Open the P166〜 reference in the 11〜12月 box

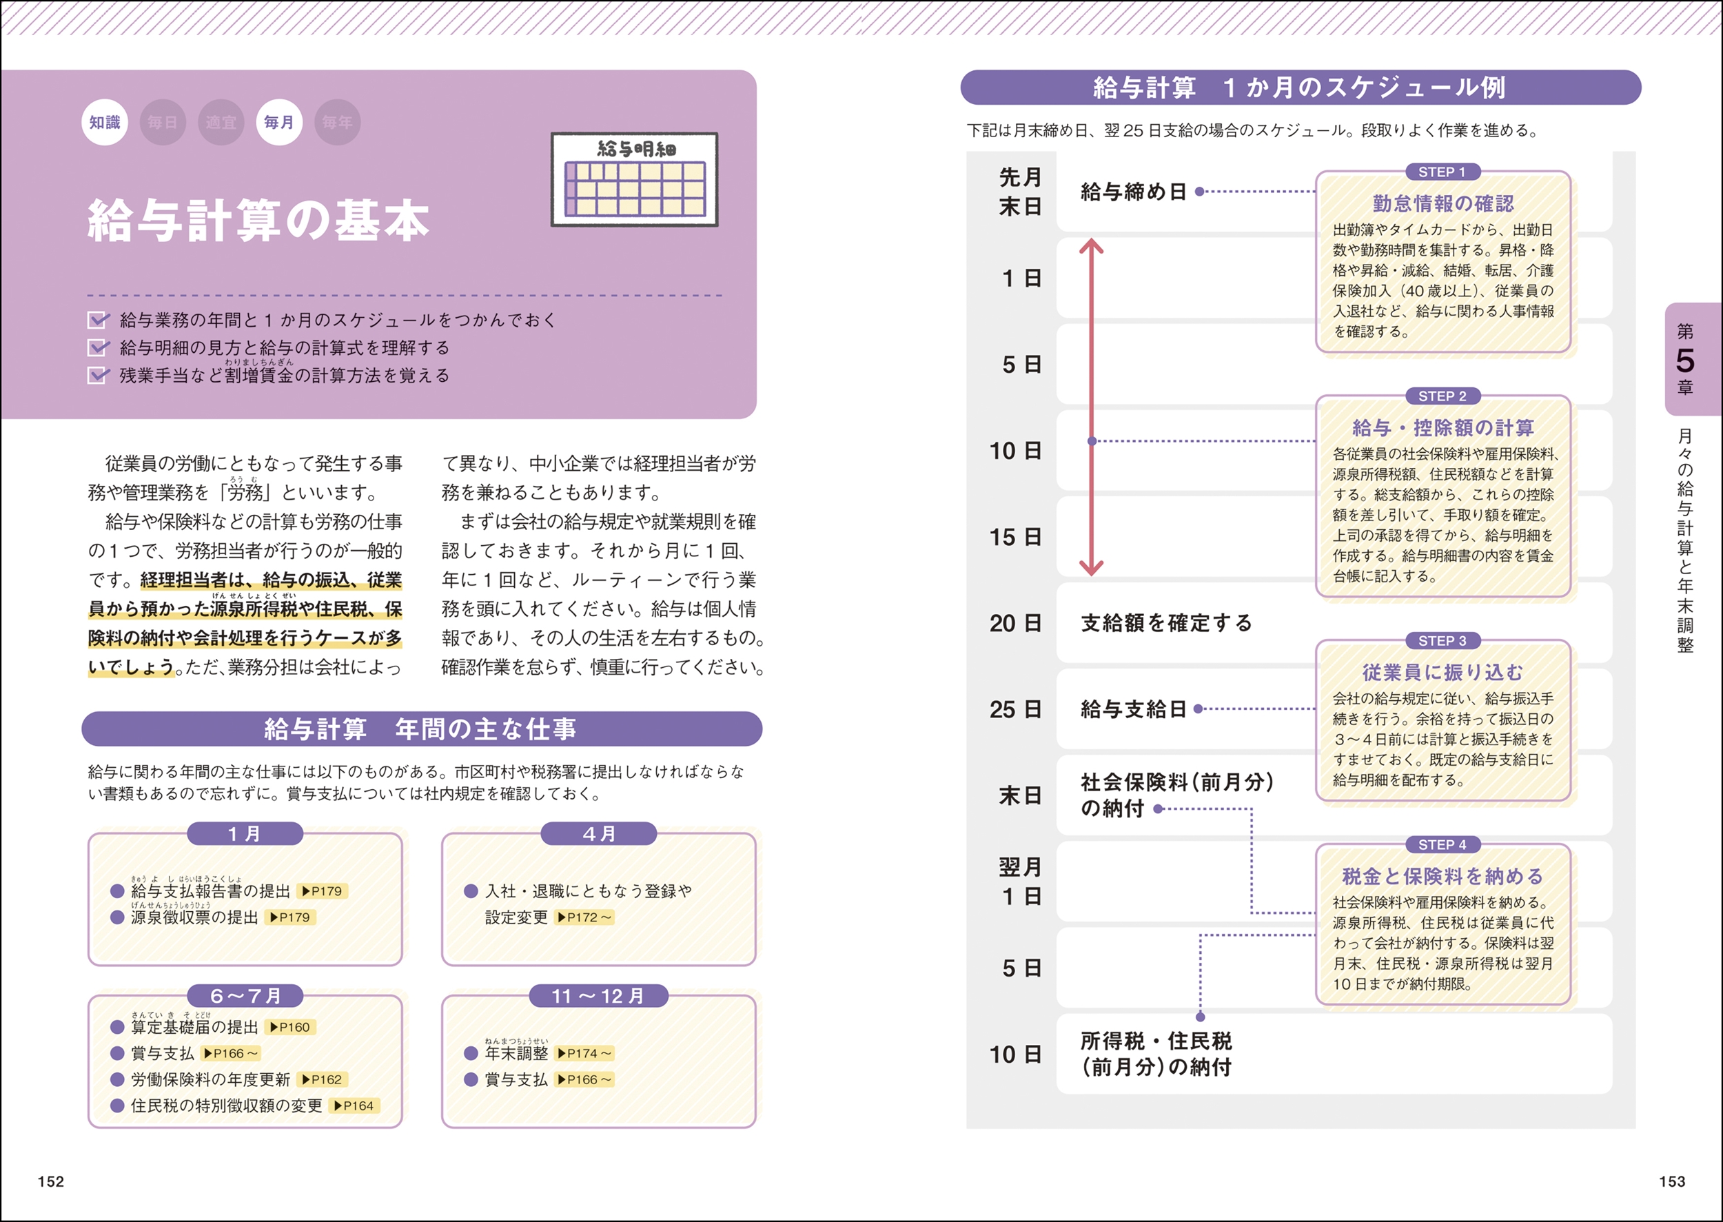[x=584, y=1079]
